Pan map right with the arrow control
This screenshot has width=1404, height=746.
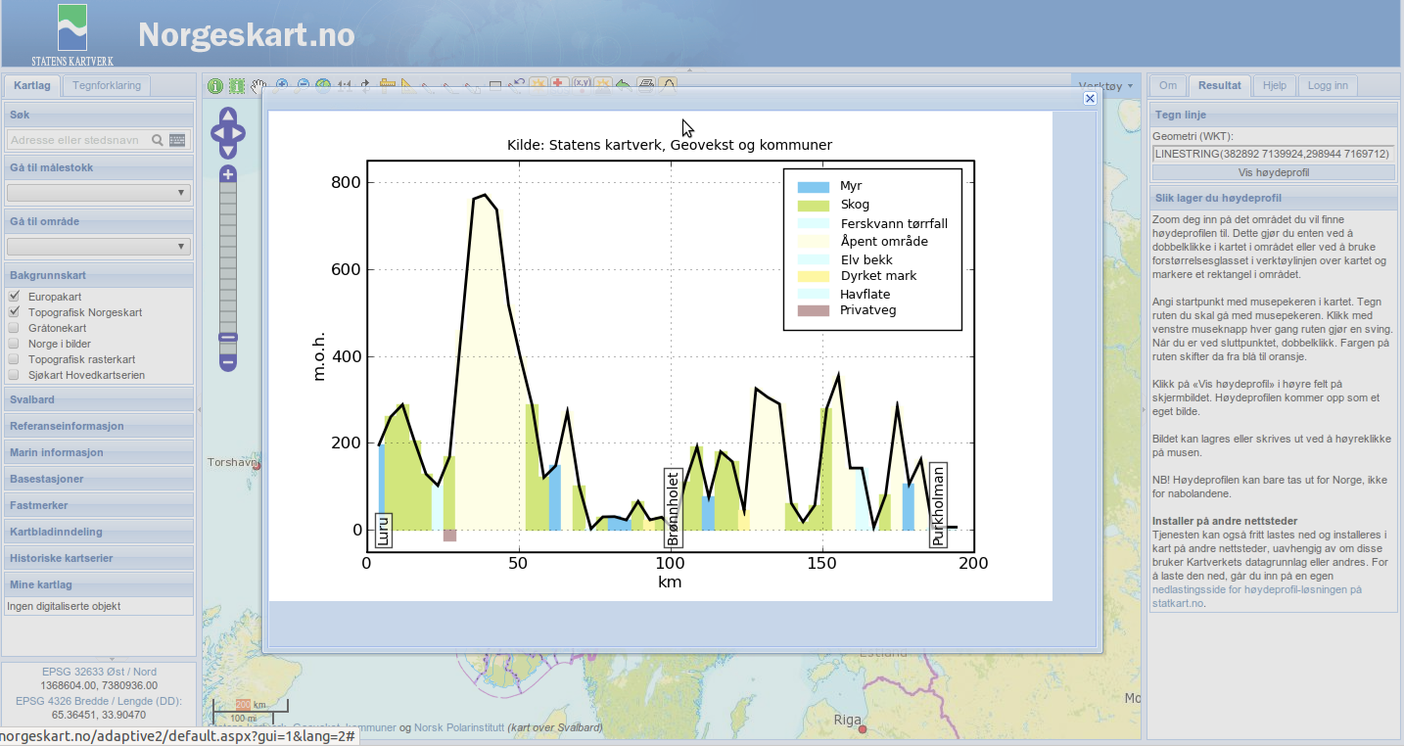point(239,132)
